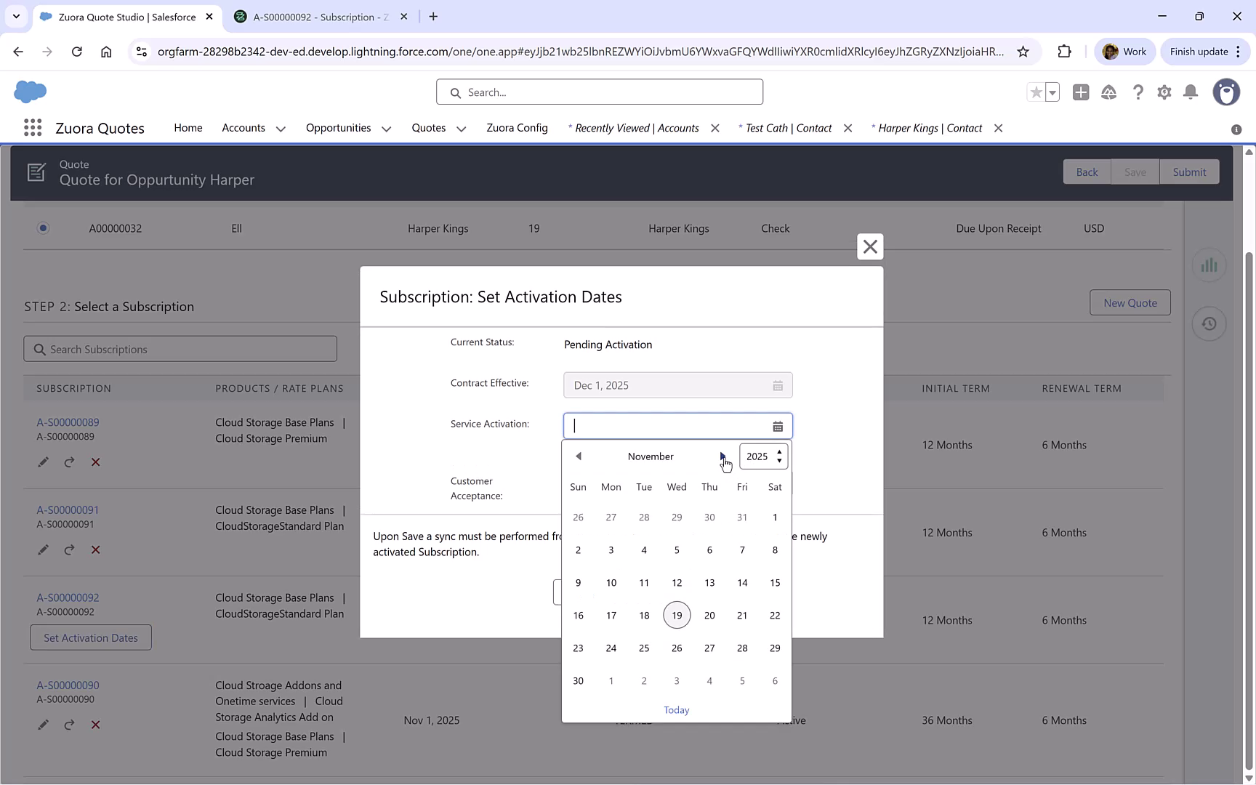Open Service Activation calendar picker icon
1256x785 pixels.
point(778,426)
